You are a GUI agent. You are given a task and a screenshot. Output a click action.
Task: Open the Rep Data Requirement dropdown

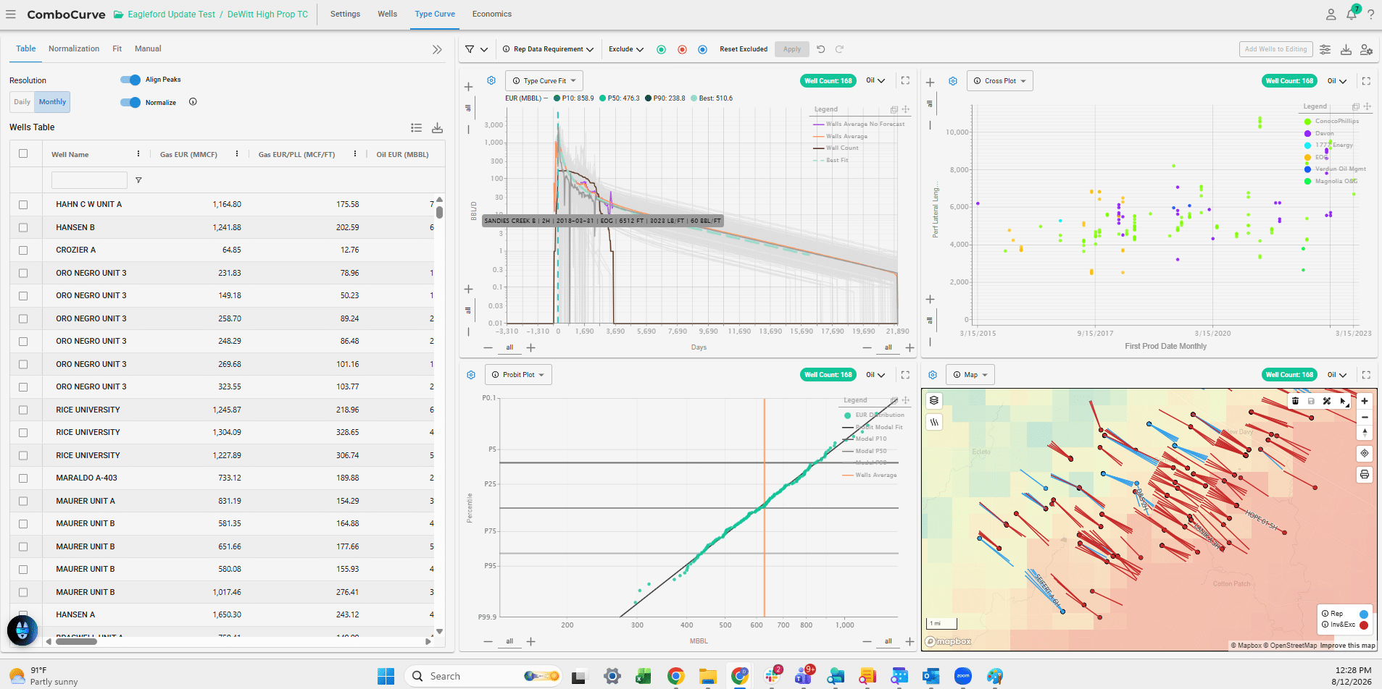548,49
